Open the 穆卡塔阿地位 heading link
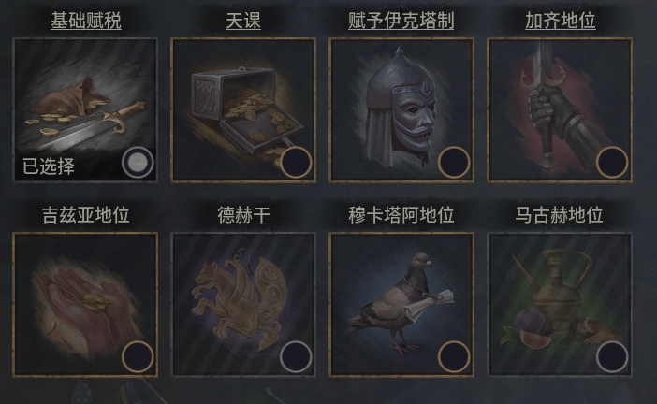This screenshot has width=657, height=404. coord(401,215)
